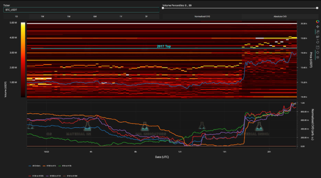Screen dimensions: 321x178
Task: Click the Ticker label above the input
Action: [6, 5]
